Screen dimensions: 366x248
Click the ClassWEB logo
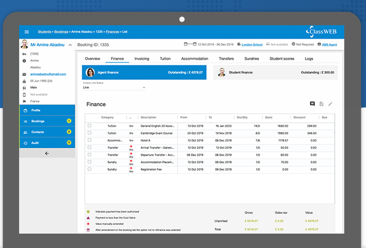[x=321, y=32]
